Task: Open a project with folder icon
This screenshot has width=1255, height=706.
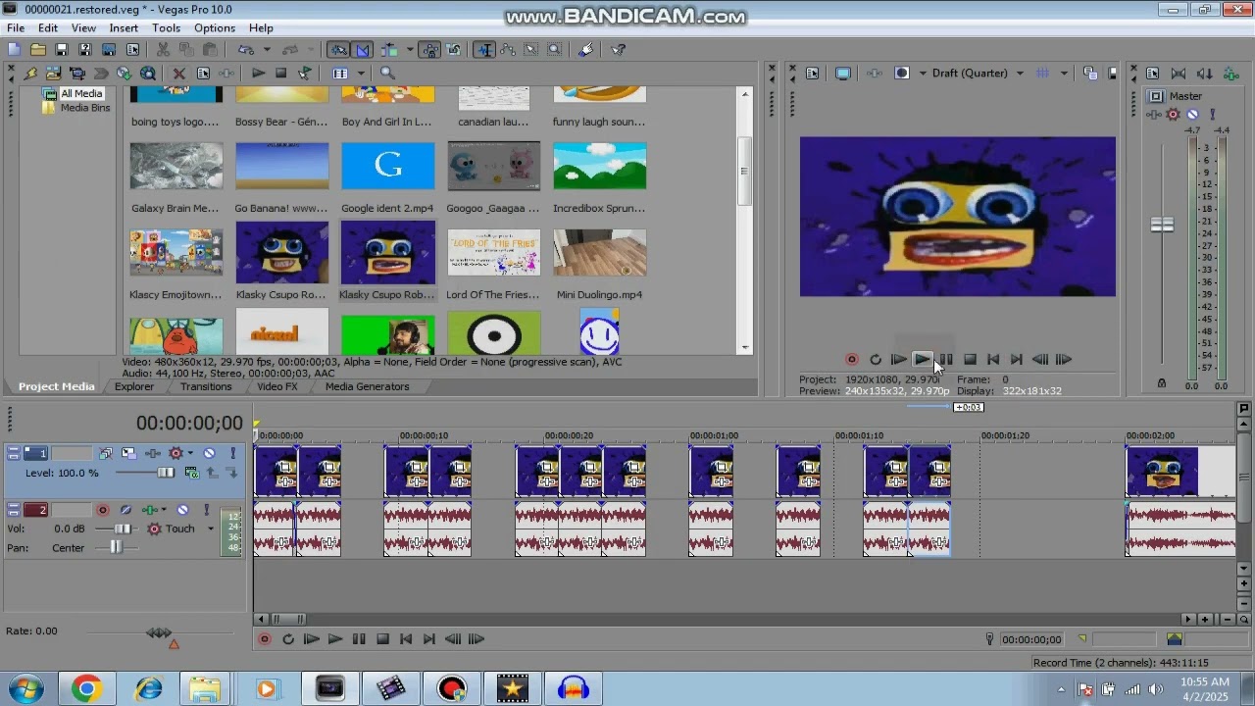Action: coord(37,49)
